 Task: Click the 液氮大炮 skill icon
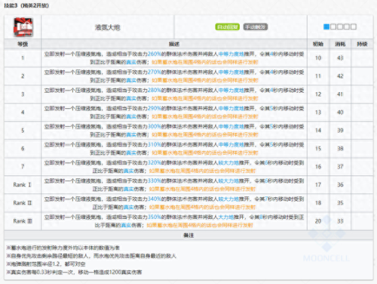click(23, 27)
